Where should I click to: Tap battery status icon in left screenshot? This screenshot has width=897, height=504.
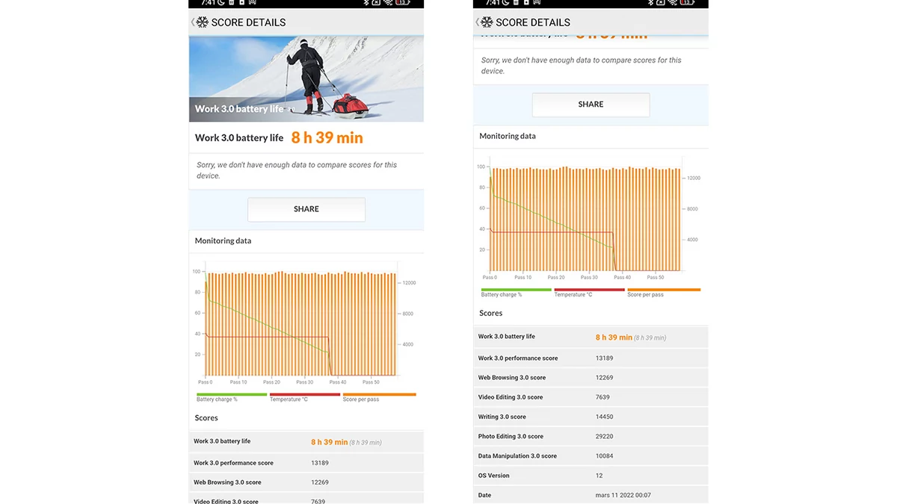403,3
